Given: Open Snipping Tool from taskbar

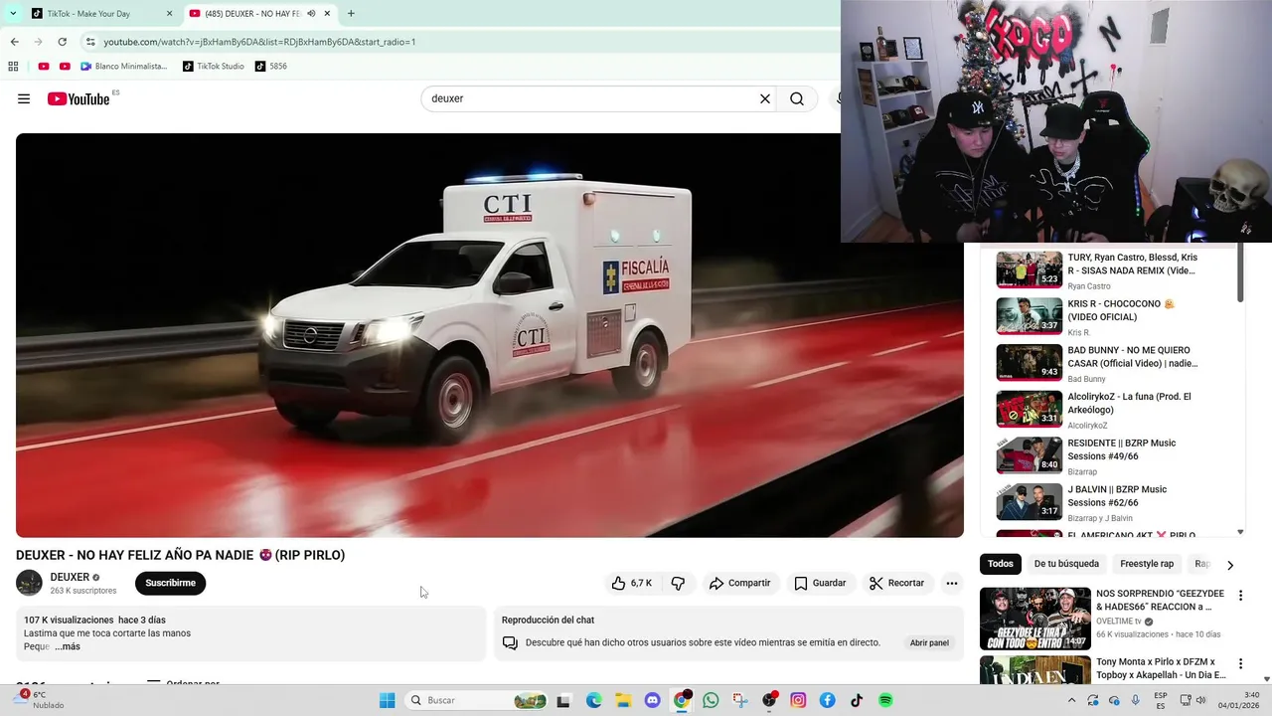Looking at the screenshot, I should coord(740,700).
